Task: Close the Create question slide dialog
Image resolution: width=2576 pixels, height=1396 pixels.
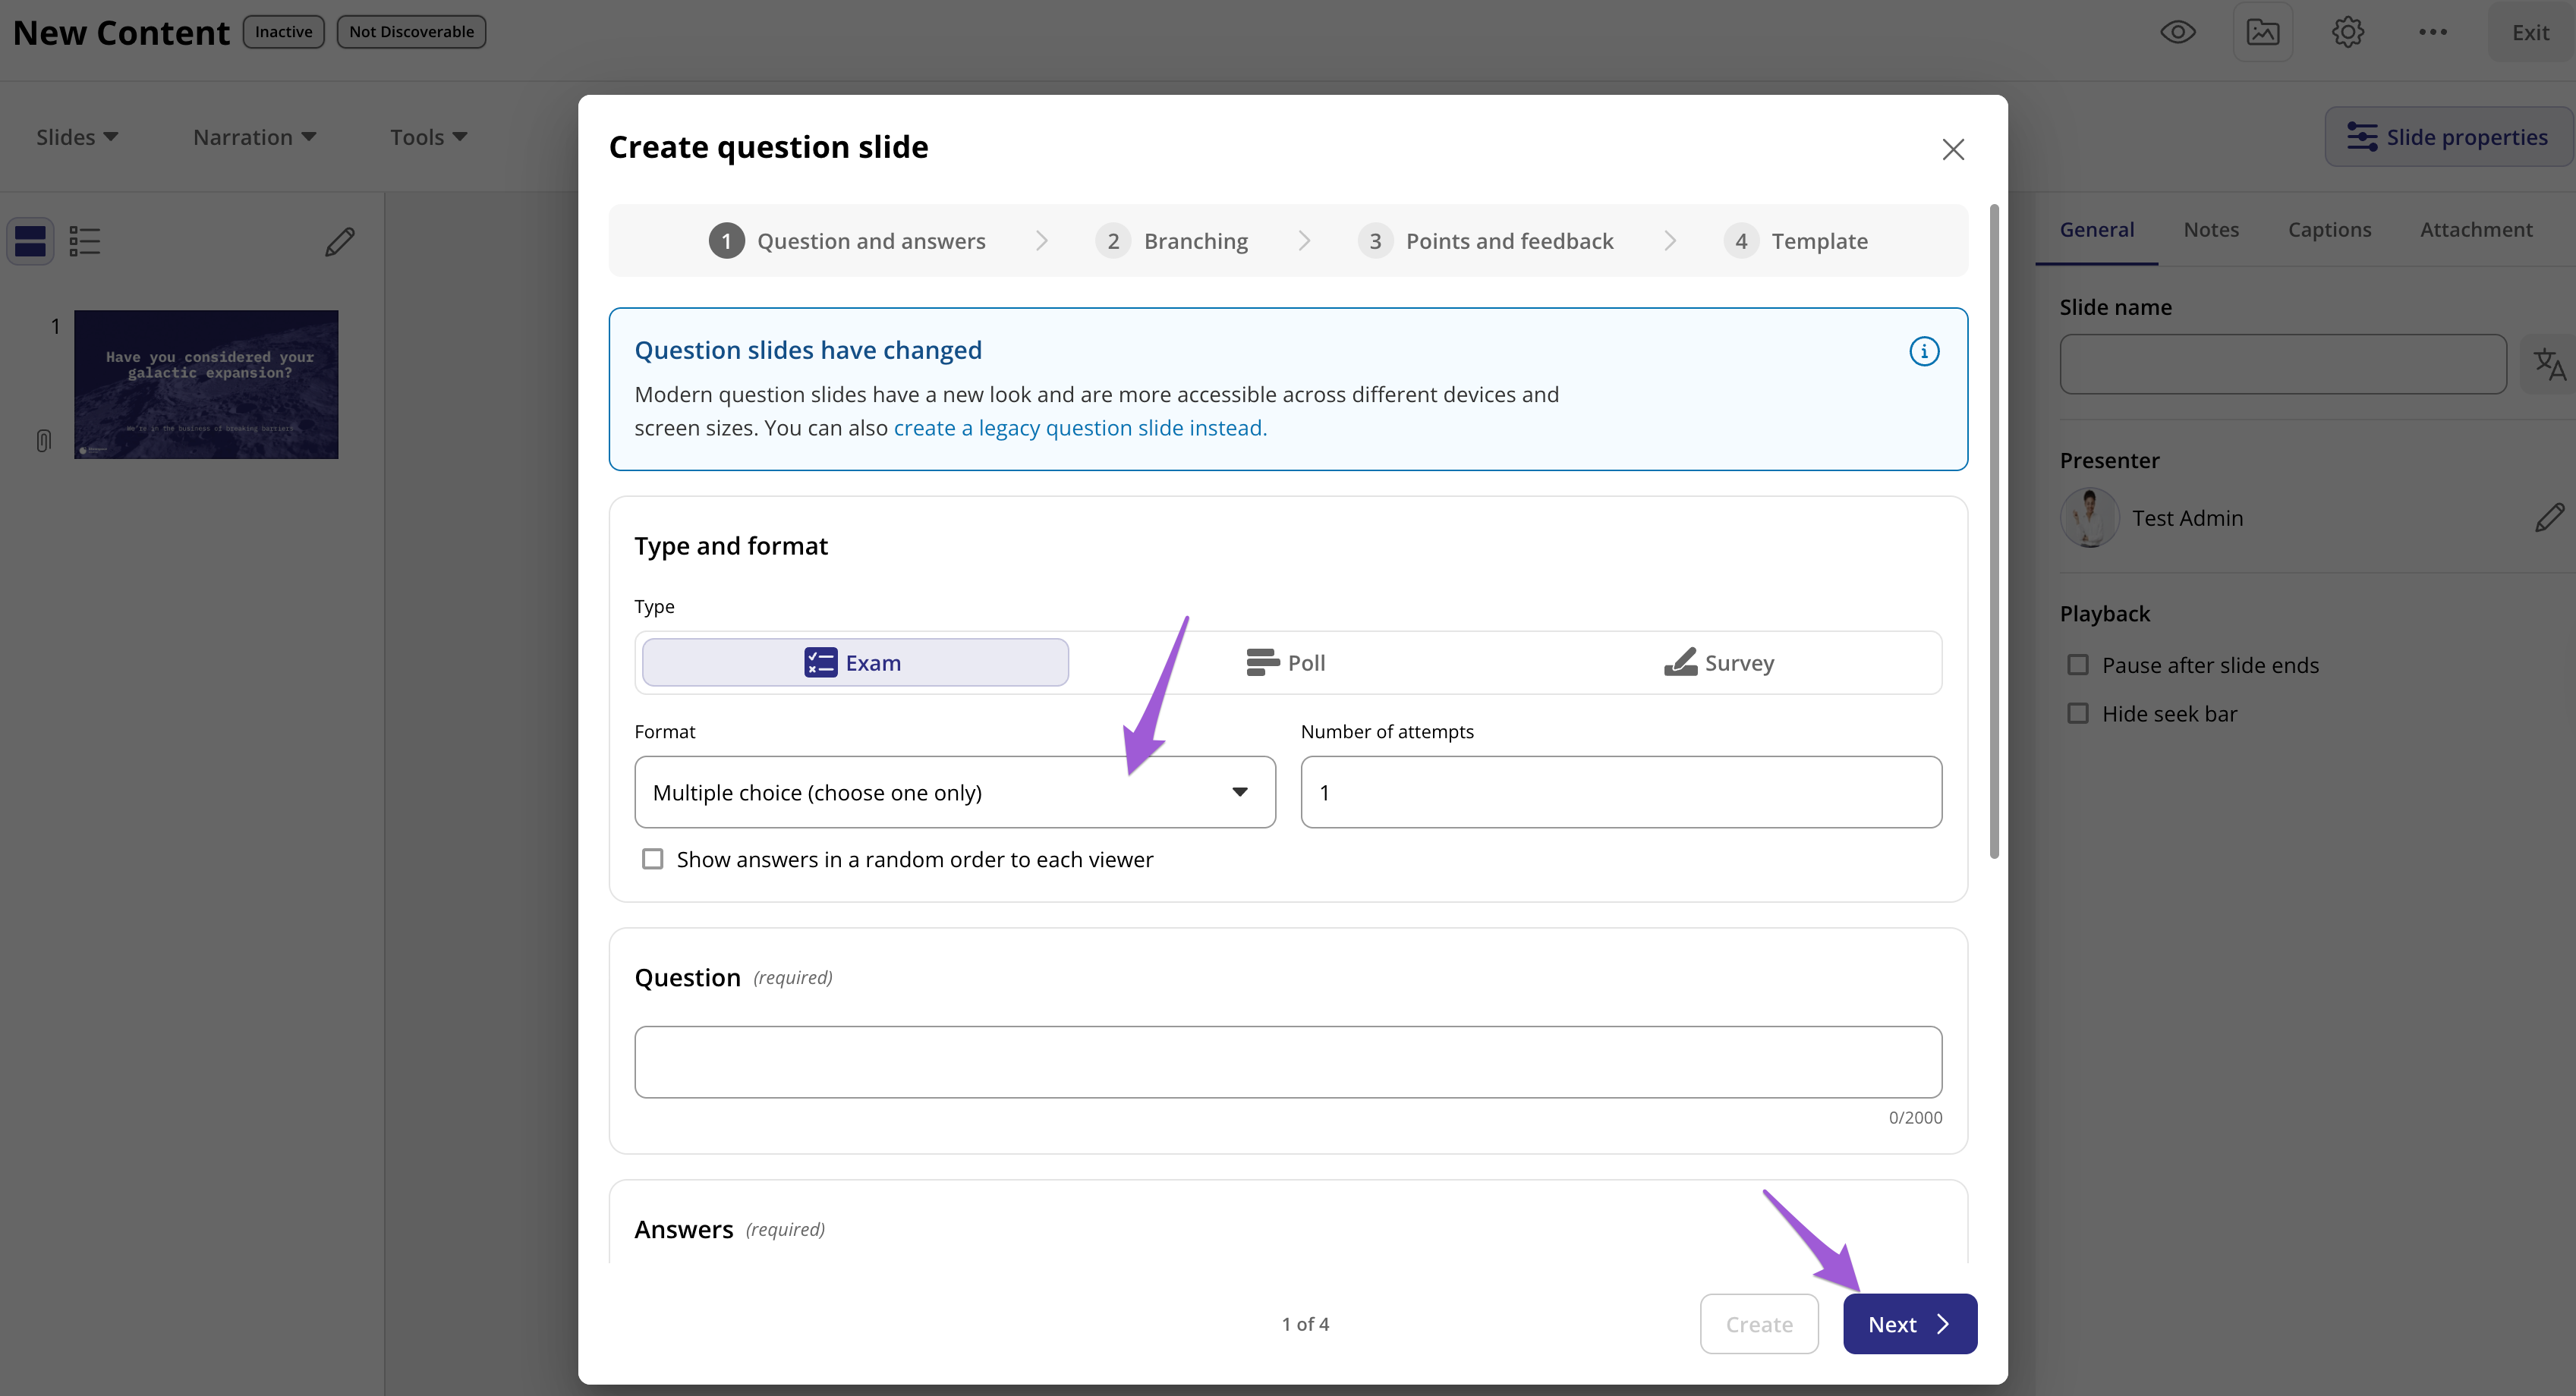Action: click(1953, 150)
